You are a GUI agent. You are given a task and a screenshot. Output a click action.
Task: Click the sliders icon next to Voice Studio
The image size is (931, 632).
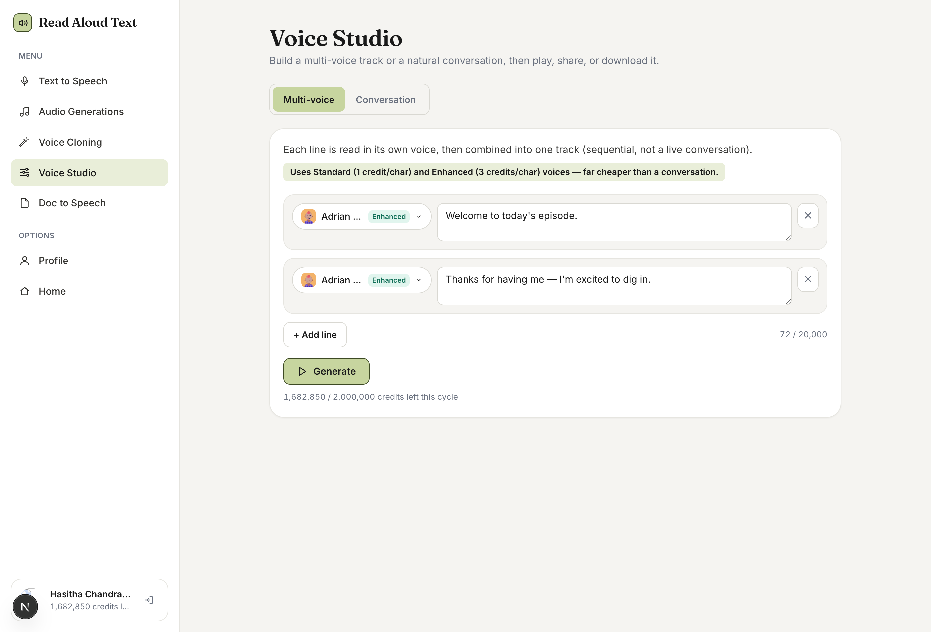tap(24, 172)
